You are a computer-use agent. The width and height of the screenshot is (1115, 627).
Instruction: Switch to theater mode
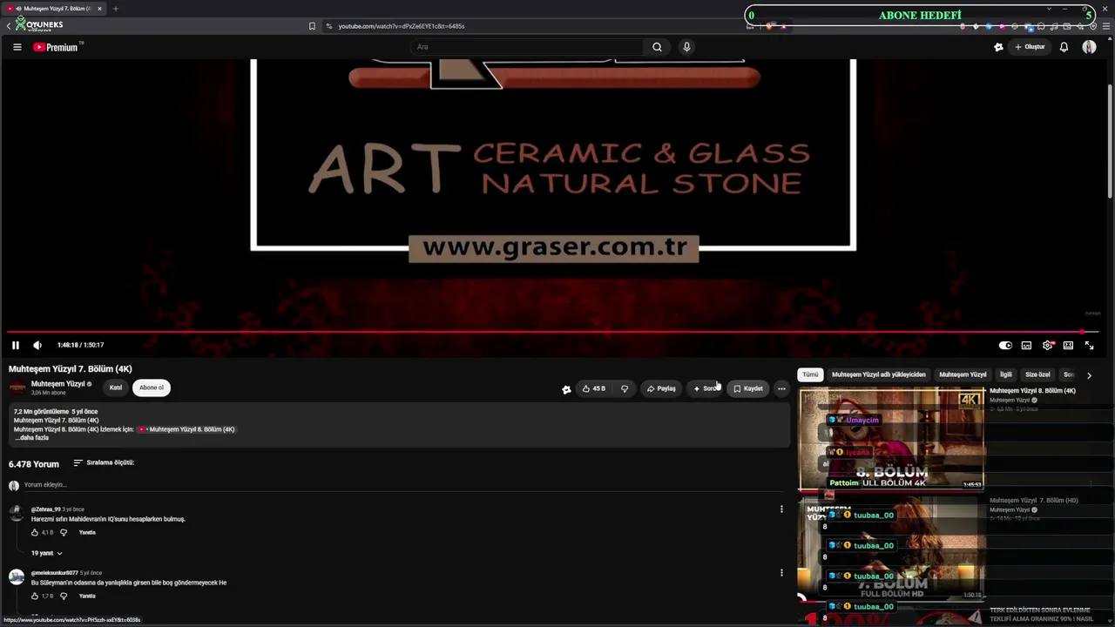coord(1068,345)
